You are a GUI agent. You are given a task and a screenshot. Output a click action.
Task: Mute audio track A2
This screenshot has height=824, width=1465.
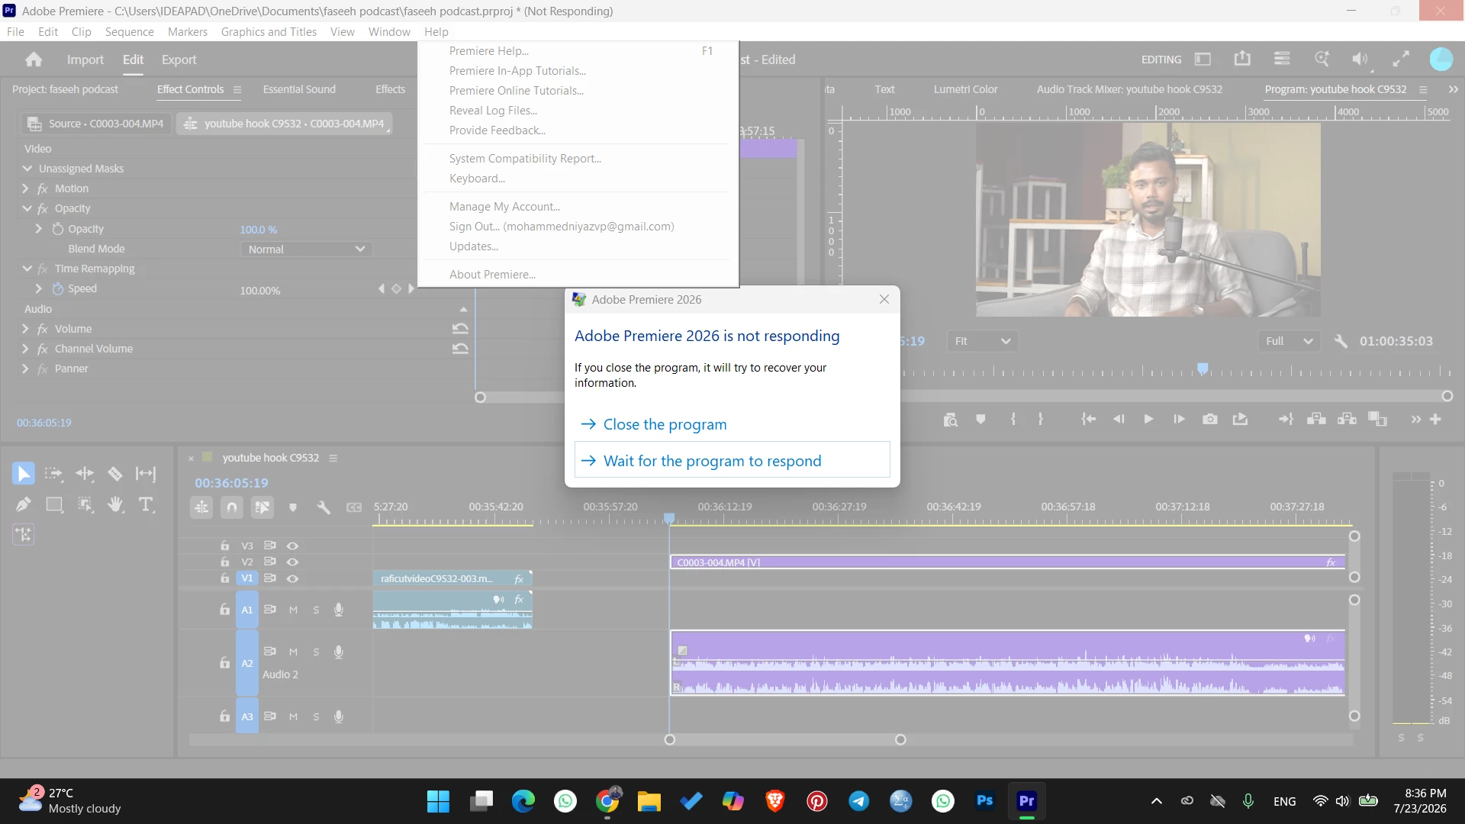293,652
